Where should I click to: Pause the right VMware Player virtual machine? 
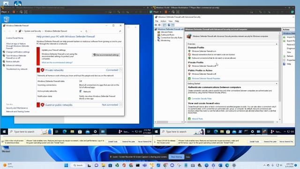pyautogui.click(x=166, y=12)
